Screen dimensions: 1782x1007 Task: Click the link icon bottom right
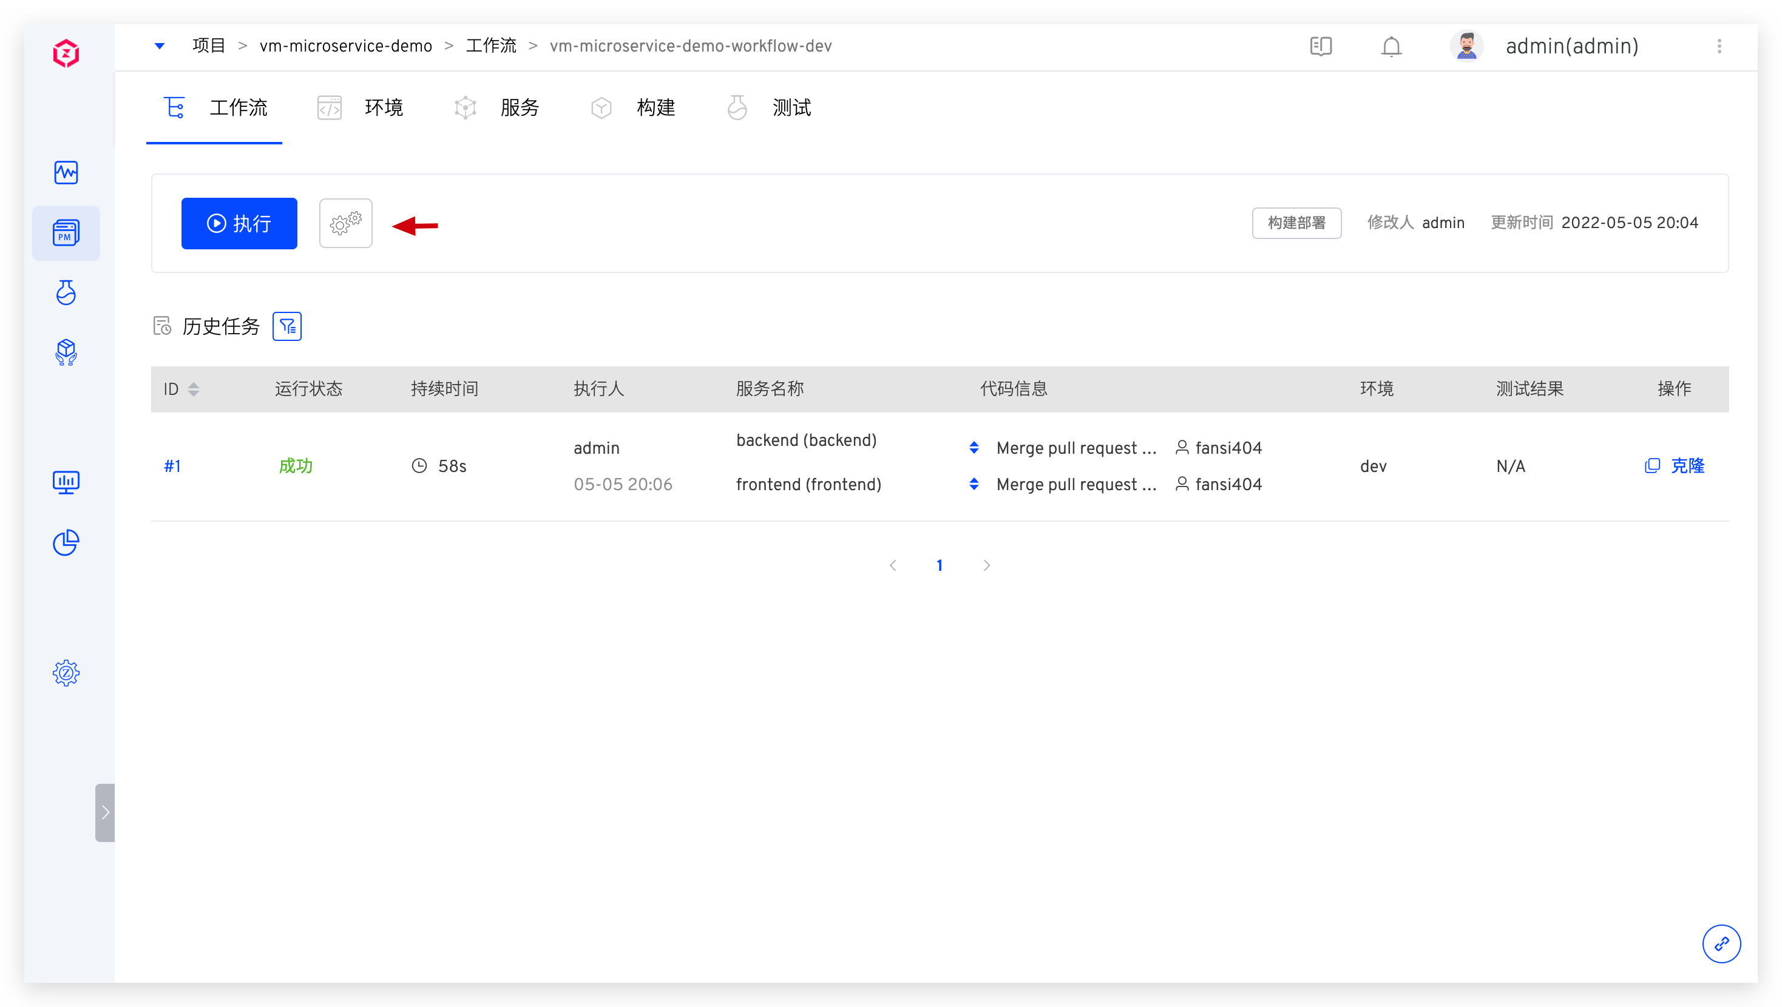(x=1721, y=943)
